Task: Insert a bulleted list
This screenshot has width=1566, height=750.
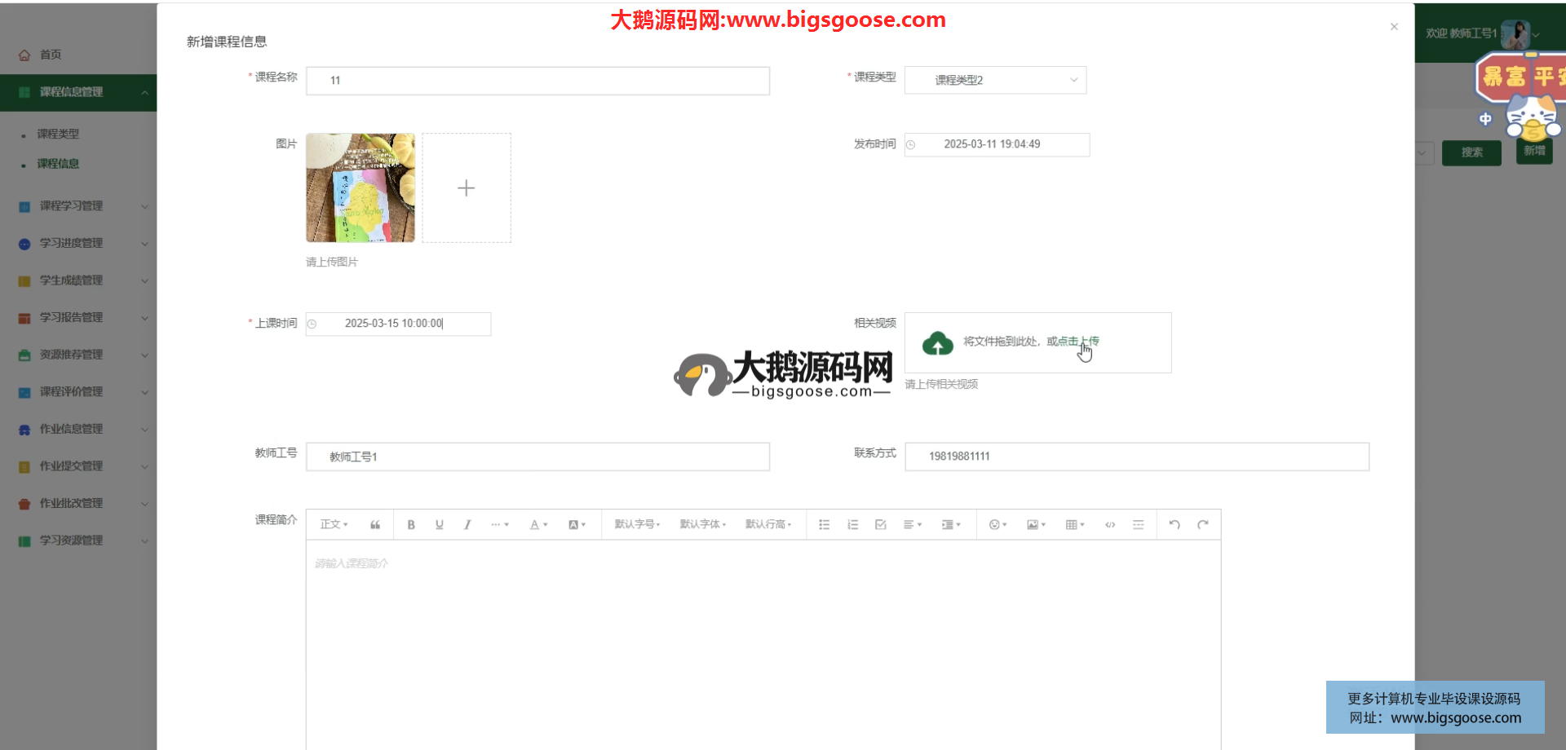Action: [x=825, y=525]
